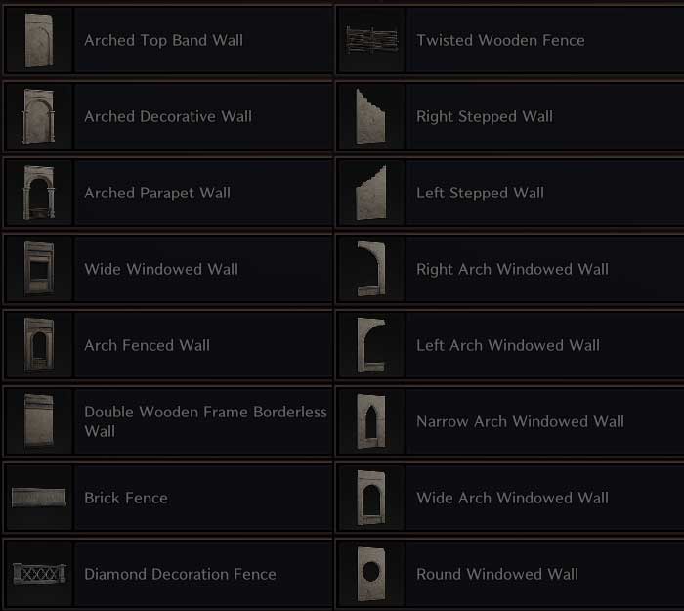This screenshot has width=684, height=611.
Task: Click the Right Arch Windowed Wall thumbnail
Action: tap(370, 269)
